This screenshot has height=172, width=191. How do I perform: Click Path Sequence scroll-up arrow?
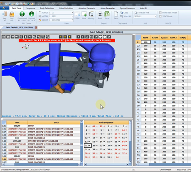pyautogui.click(x=130, y=122)
